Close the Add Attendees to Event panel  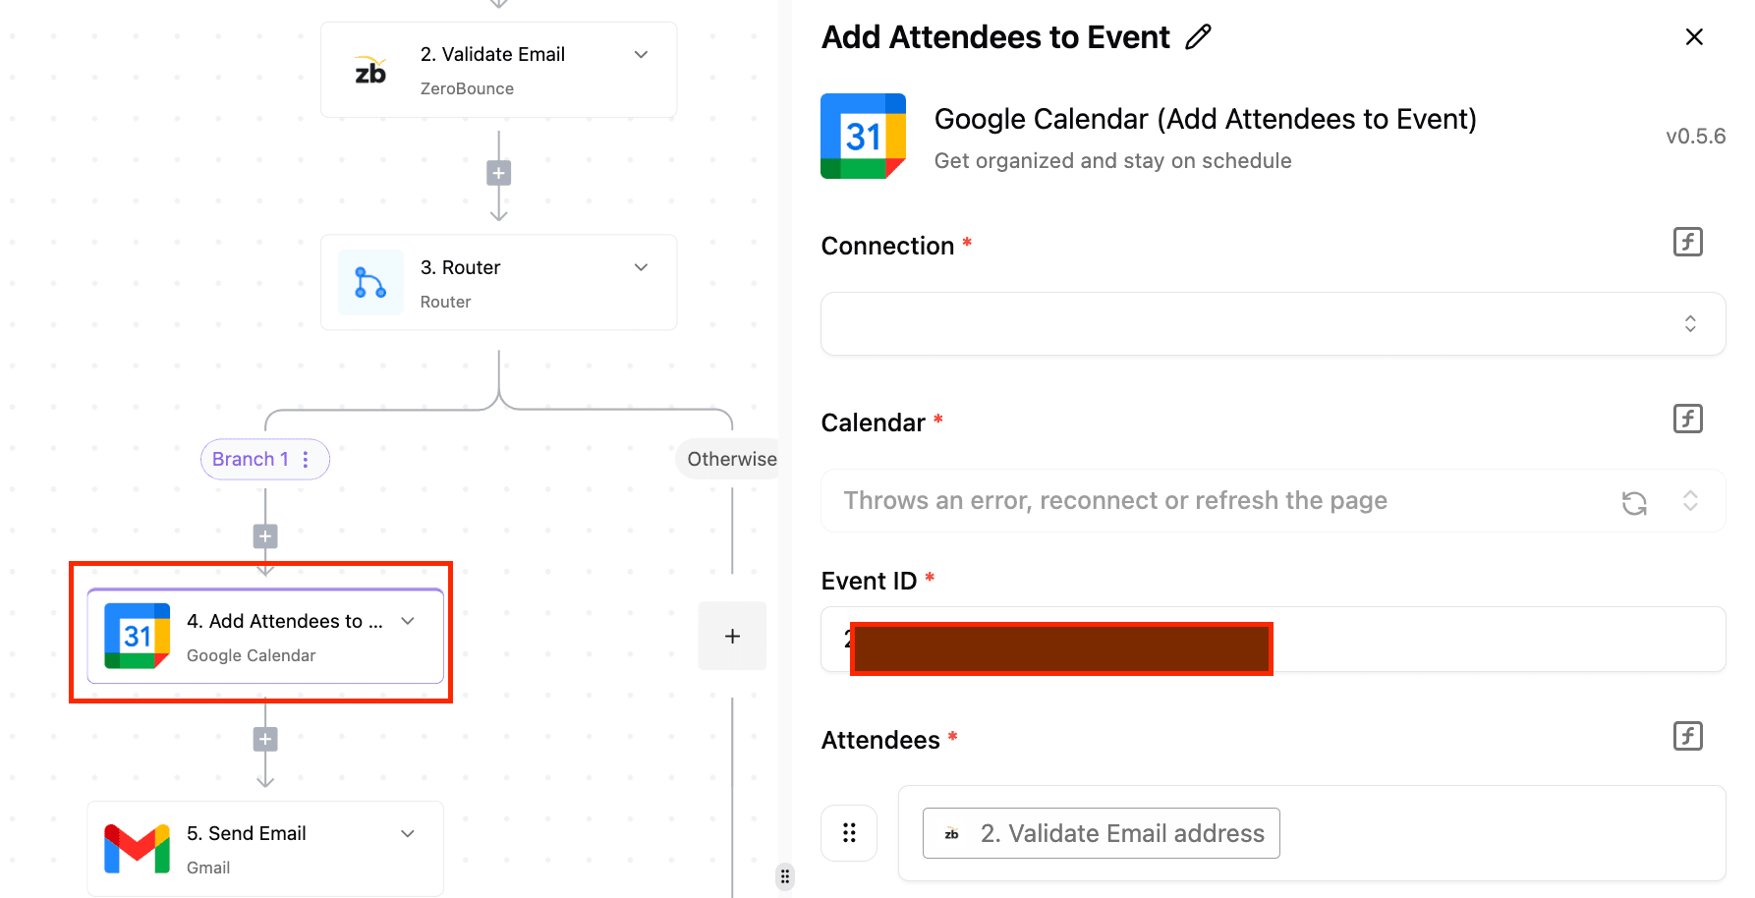(x=1694, y=37)
